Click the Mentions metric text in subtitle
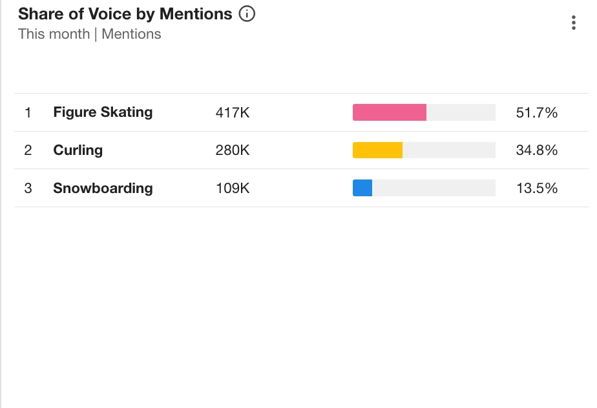The image size is (597, 408). [x=131, y=34]
